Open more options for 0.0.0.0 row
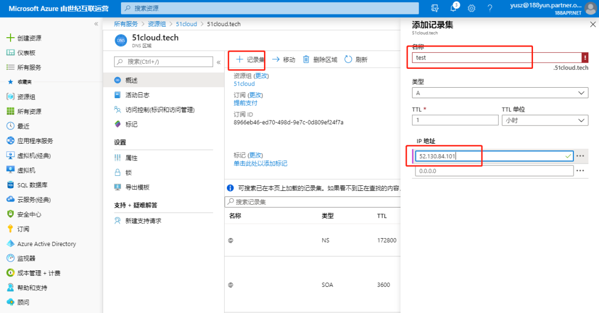The width and height of the screenshot is (599, 313). pyautogui.click(x=580, y=171)
